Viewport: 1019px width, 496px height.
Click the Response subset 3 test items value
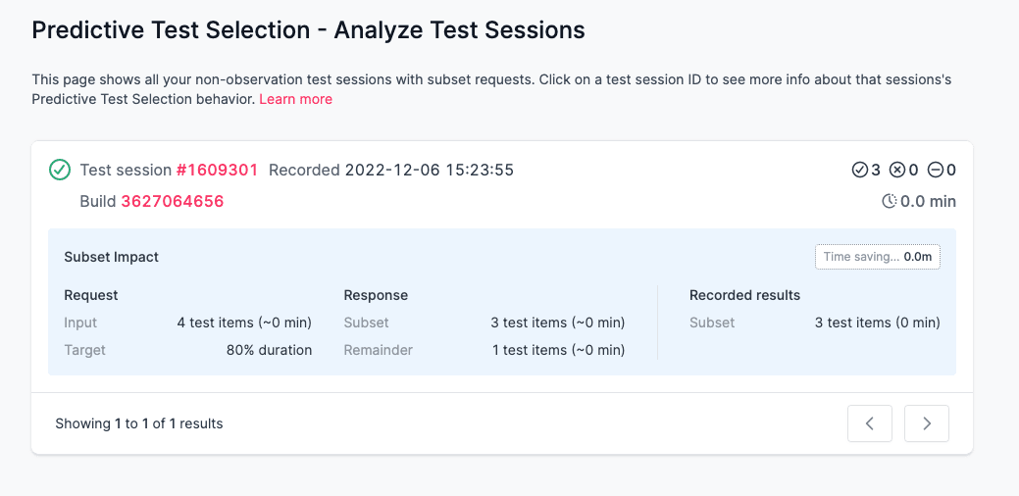[557, 322]
